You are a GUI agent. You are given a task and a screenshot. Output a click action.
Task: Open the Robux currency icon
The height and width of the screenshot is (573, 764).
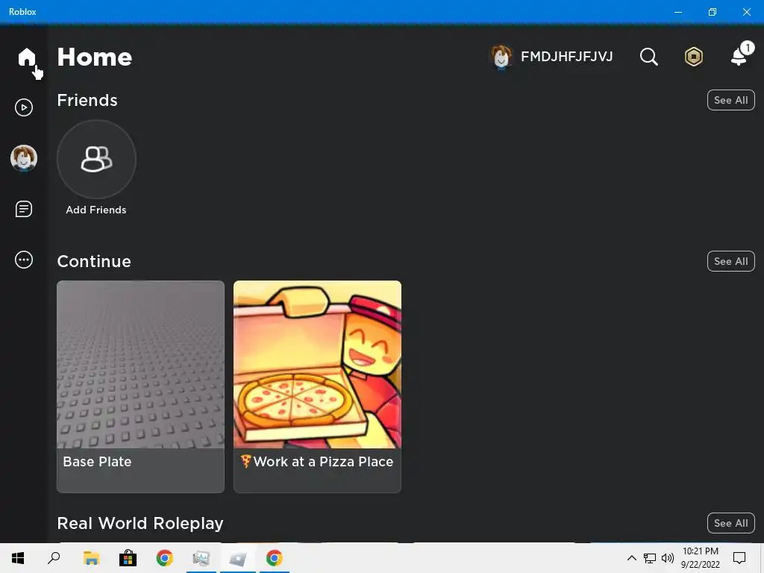click(x=693, y=57)
